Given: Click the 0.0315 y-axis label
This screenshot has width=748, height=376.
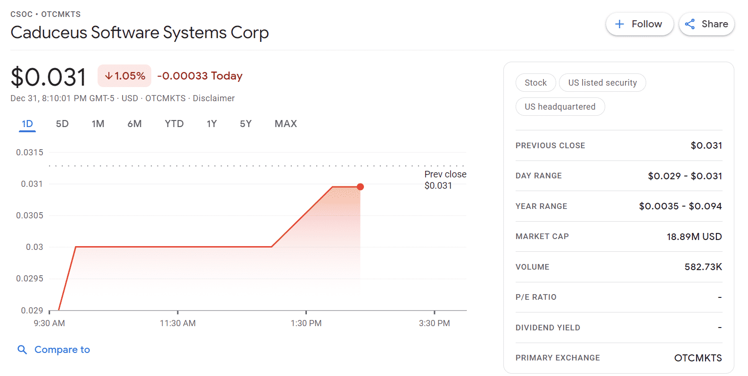Looking at the screenshot, I should pyautogui.click(x=30, y=152).
